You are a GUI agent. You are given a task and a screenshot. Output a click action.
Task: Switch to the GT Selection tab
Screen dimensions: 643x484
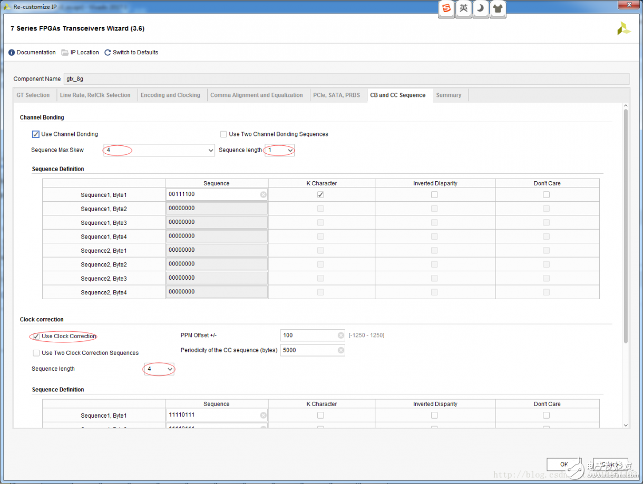(x=33, y=95)
